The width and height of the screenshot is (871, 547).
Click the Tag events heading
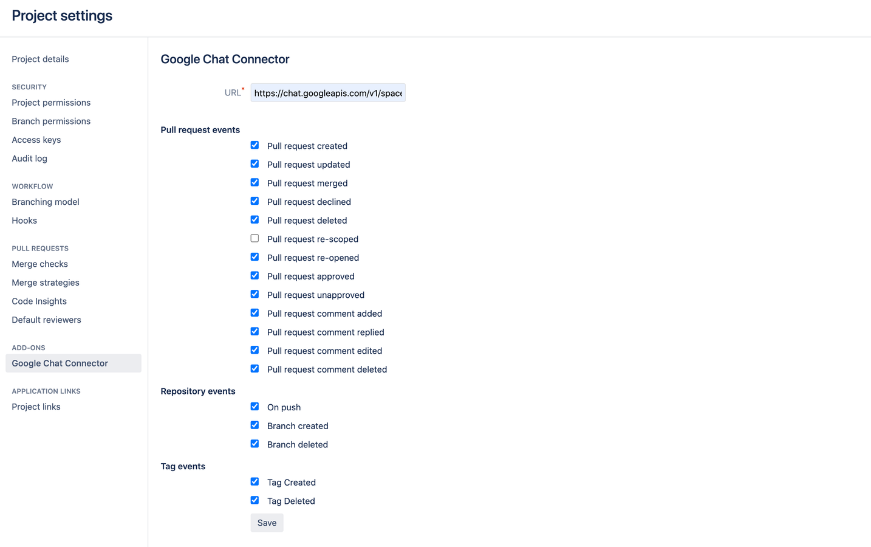point(183,466)
